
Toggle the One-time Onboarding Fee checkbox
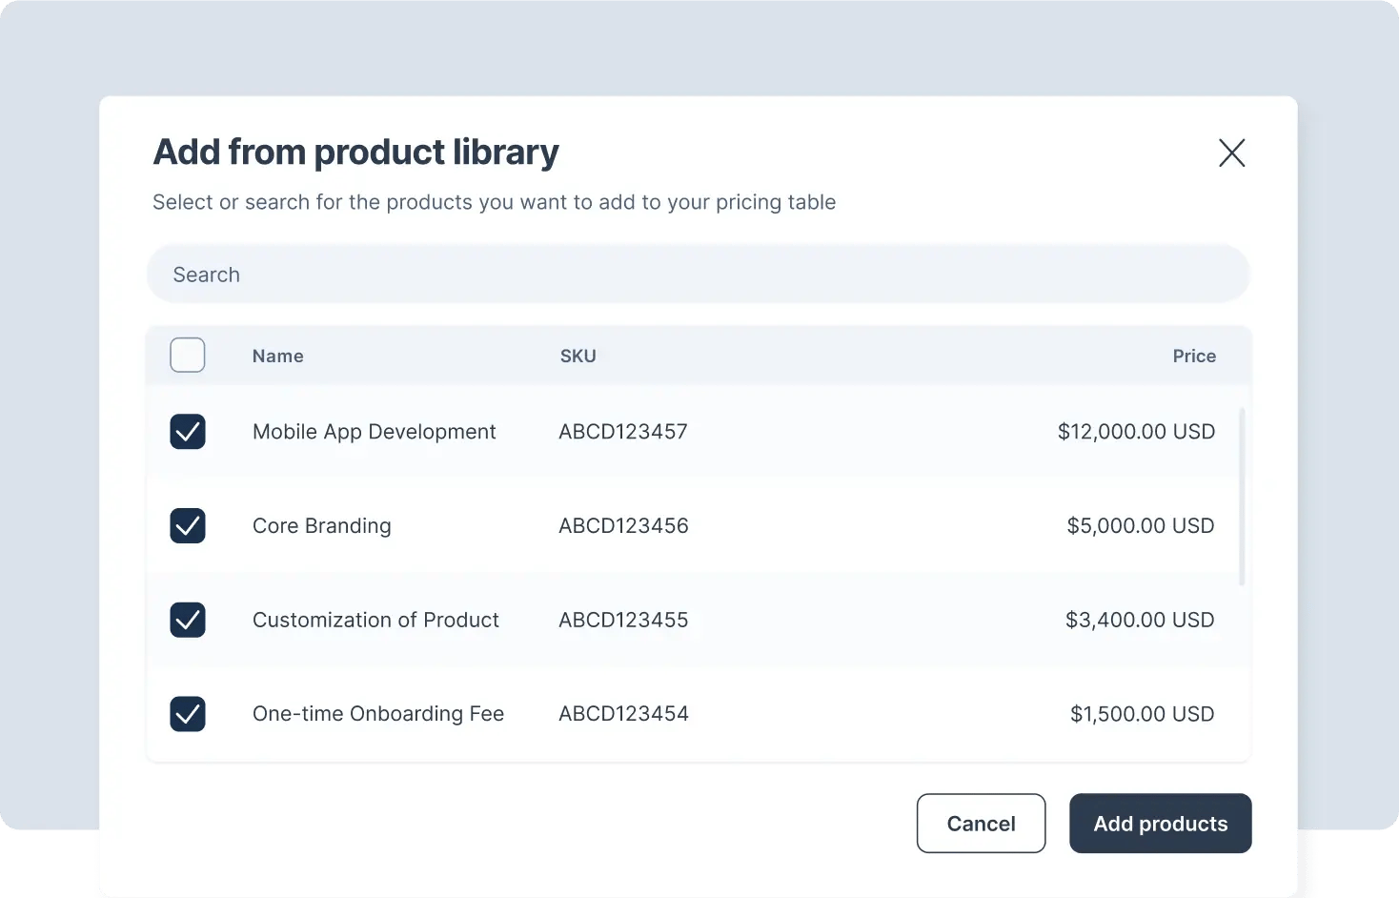click(x=188, y=714)
